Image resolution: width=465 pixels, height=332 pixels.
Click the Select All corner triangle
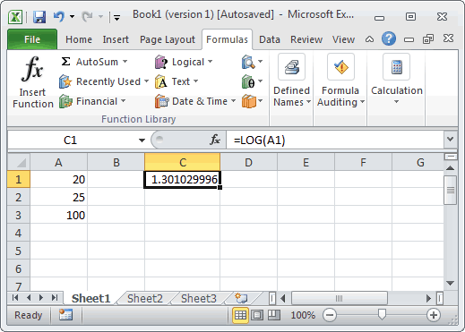[19, 162]
